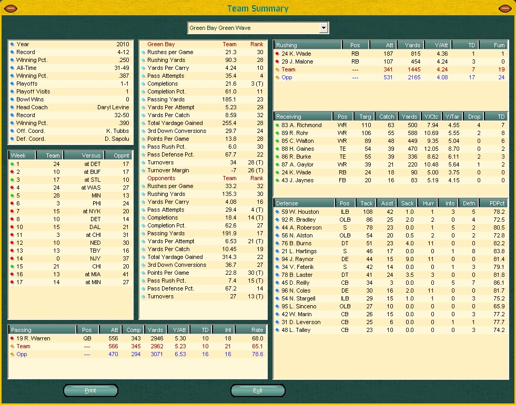Click the Exit button
This screenshot has height=405, width=516.
tap(257, 390)
